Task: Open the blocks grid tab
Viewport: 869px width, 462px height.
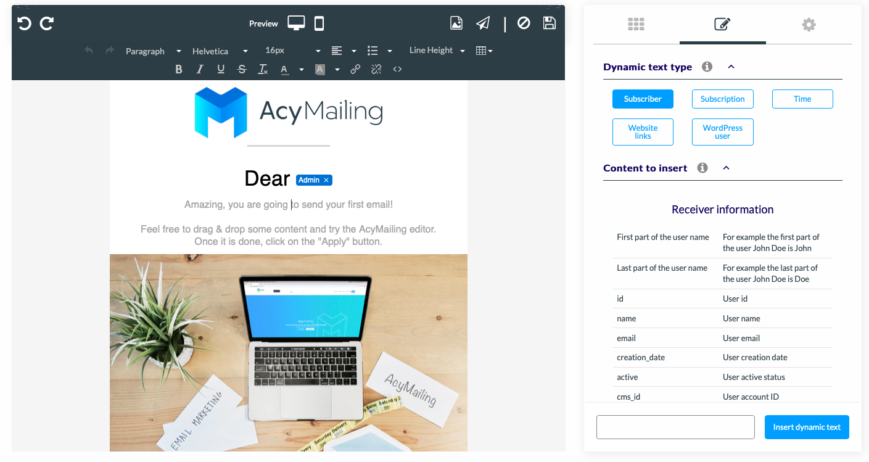Action: pyautogui.click(x=636, y=25)
